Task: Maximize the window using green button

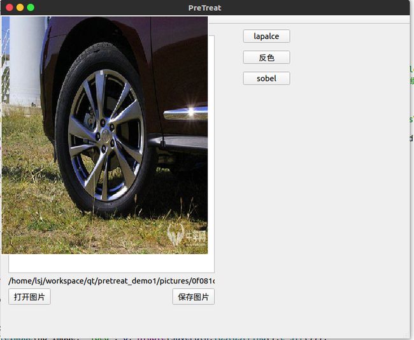Action: (x=31, y=8)
